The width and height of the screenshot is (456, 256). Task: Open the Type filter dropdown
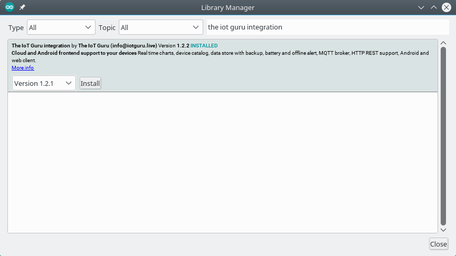coord(61,27)
